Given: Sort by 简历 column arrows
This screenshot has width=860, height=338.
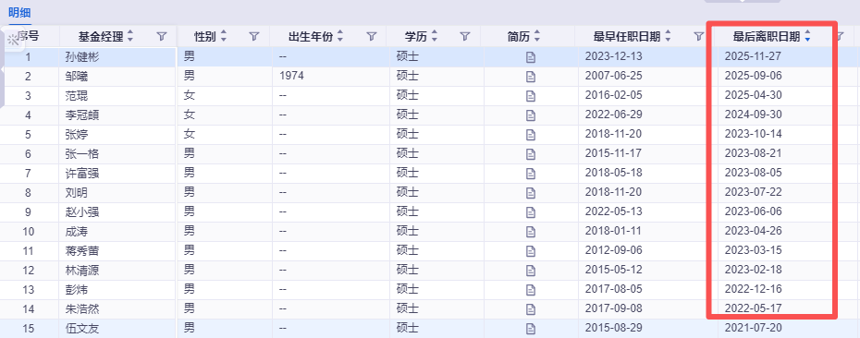Looking at the screenshot, I should [x=536, y=37].
